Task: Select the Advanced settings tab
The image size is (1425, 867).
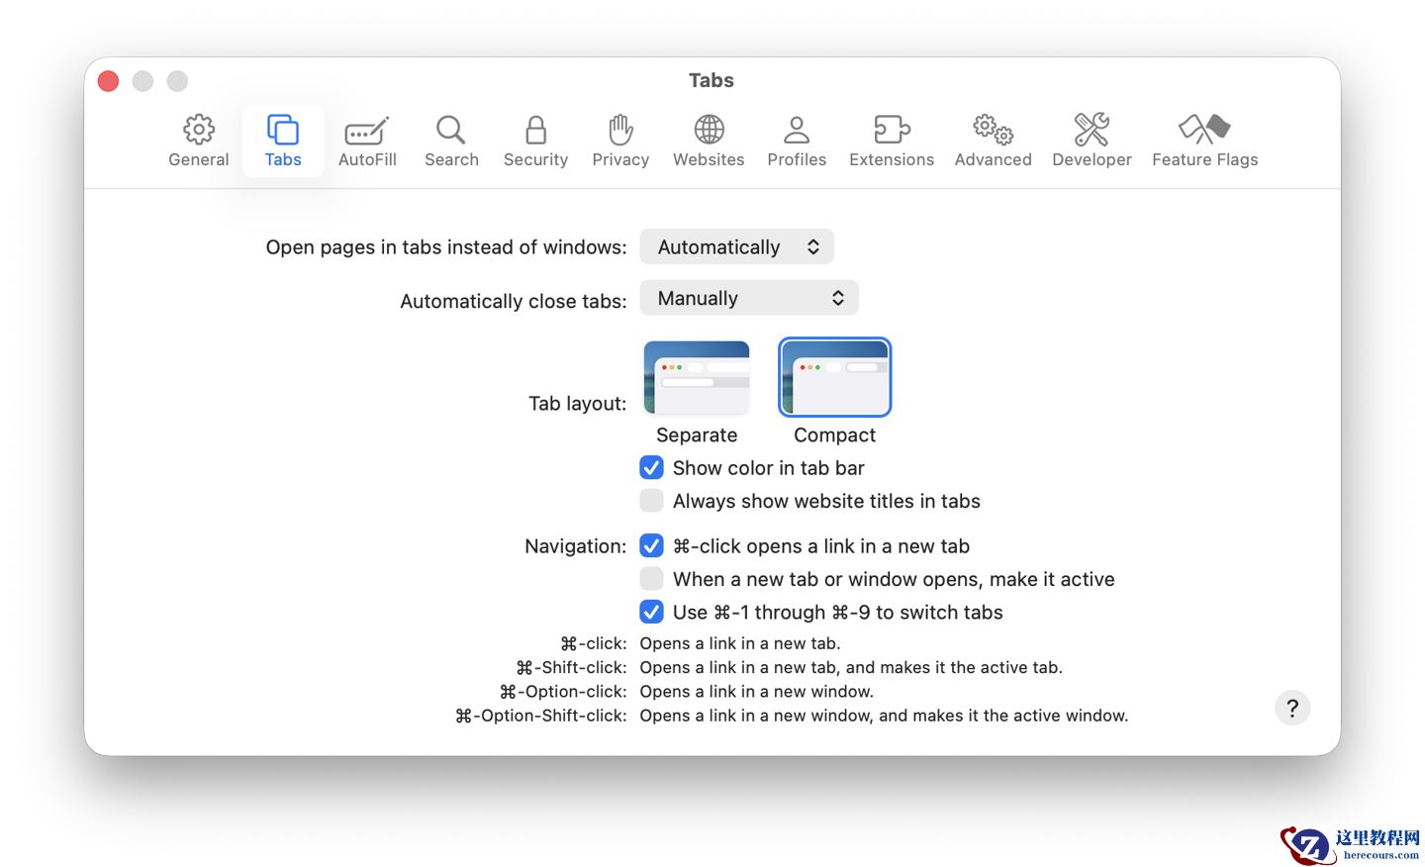Action: [993, 140]
